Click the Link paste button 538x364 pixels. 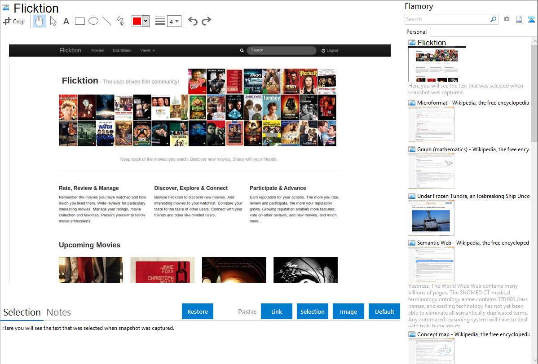click(277, 311)
